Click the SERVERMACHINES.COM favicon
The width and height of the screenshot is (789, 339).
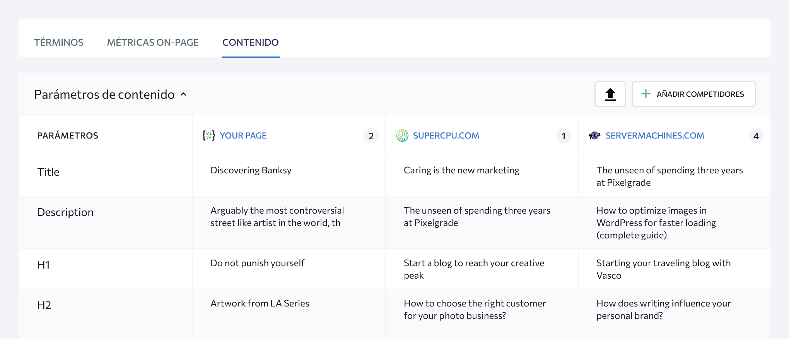(594, 135)
